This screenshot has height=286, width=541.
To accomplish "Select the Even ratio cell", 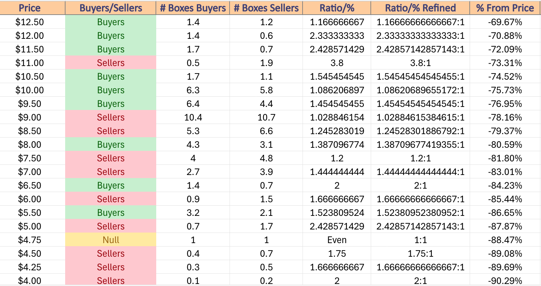I will (x=337, y=240).
